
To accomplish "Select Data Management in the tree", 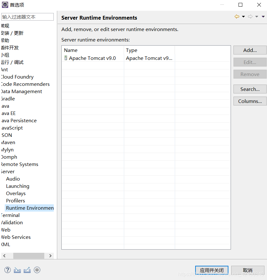I will (22, 92).
